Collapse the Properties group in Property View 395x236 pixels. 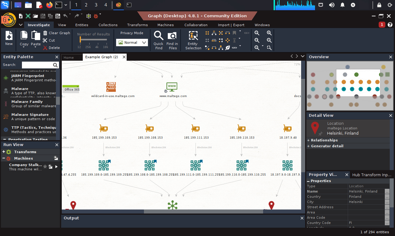click(x=309, y=181)
